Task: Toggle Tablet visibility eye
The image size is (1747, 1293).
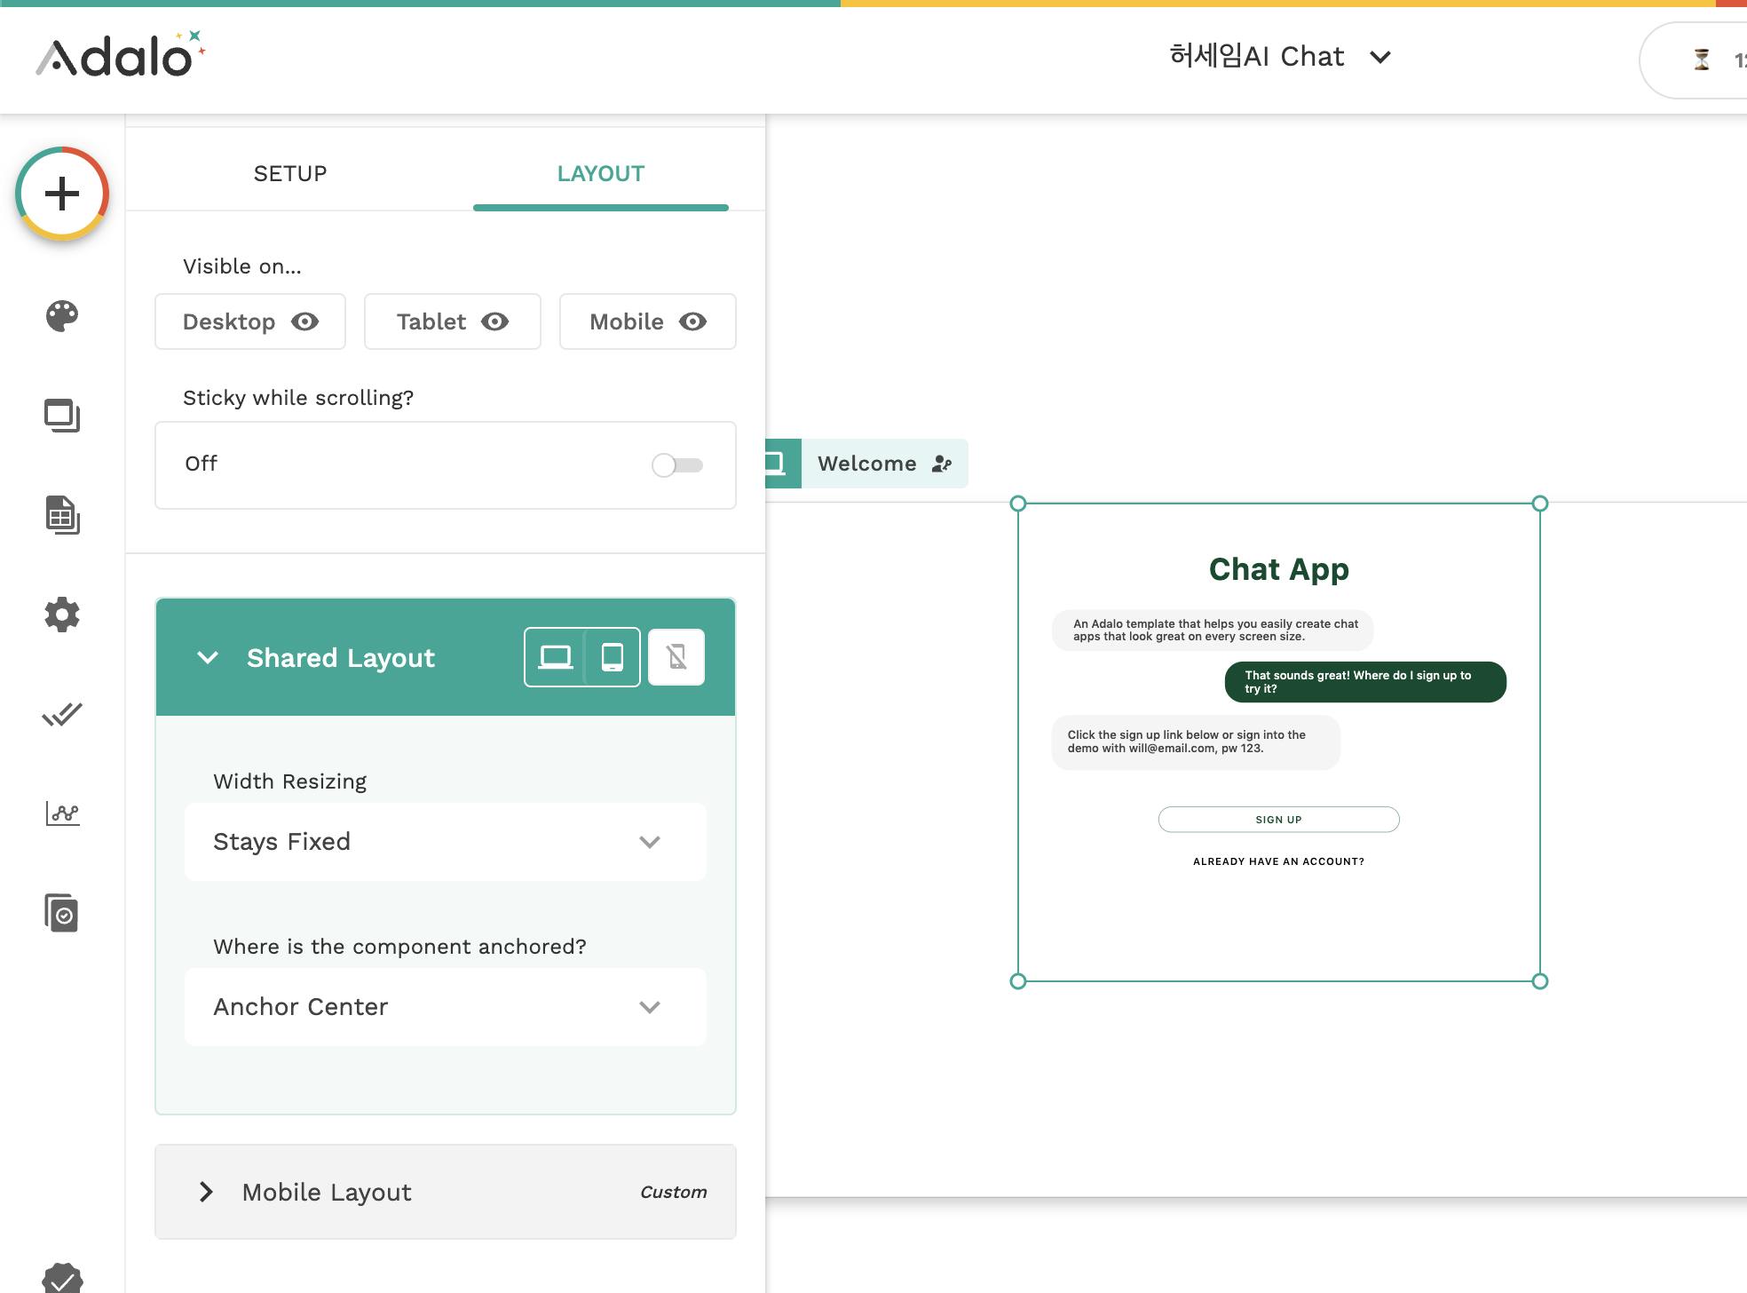Action: coord(494,321)
